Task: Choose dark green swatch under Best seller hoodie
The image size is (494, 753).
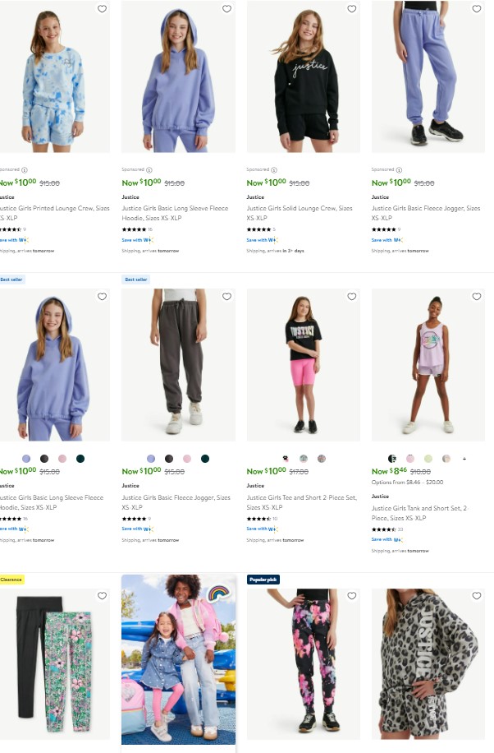Action: click(x=80, y=459)
